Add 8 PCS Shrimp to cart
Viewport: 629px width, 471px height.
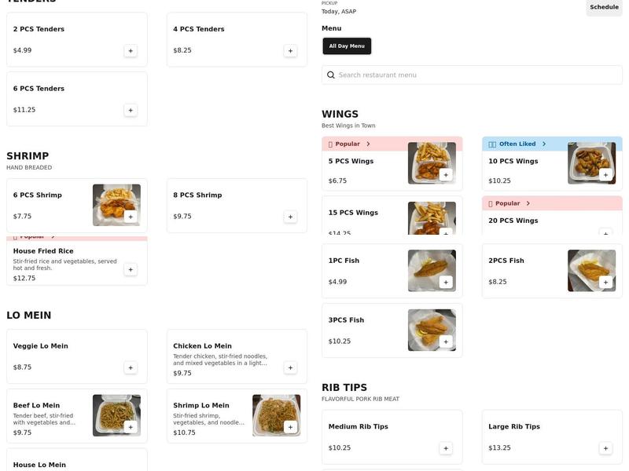[290, 217]
